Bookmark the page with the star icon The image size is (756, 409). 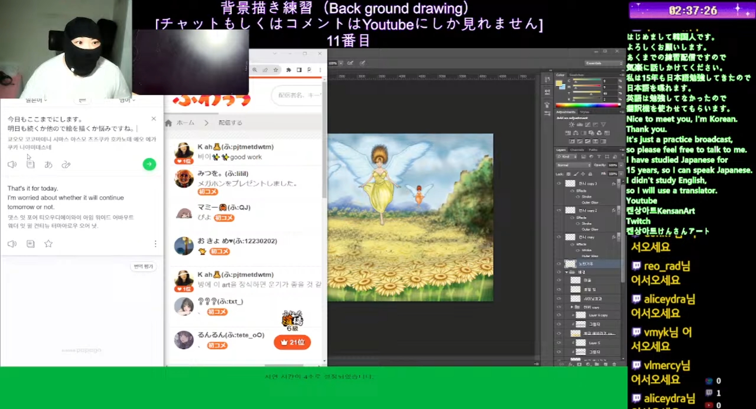(x=276, y=70)
